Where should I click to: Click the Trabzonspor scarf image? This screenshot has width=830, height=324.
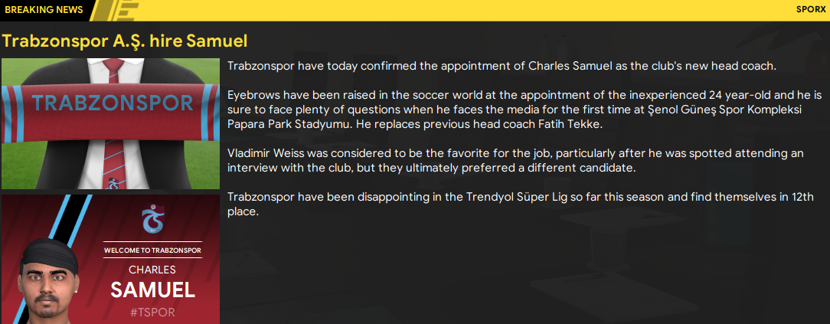click(112, 103)
